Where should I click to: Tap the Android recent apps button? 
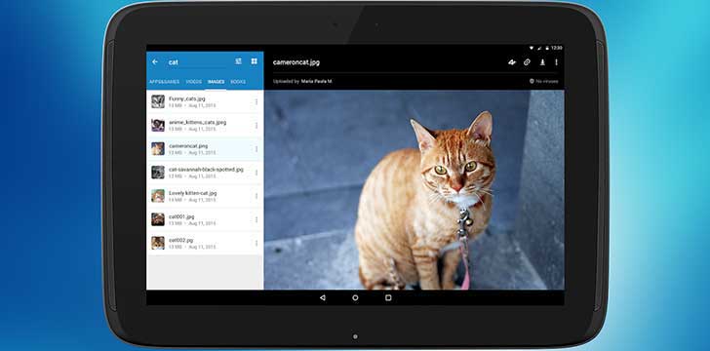click(388, 297)
